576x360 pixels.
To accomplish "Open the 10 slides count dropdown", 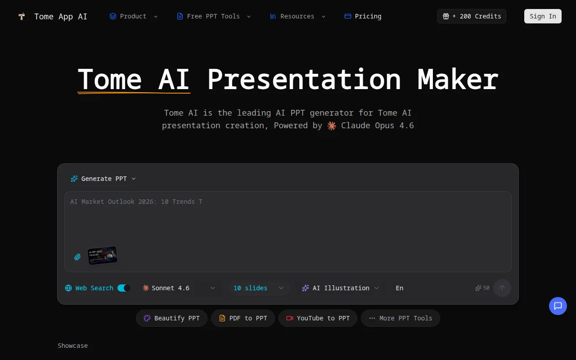I will pyautogui.click(x=281, y=288).
